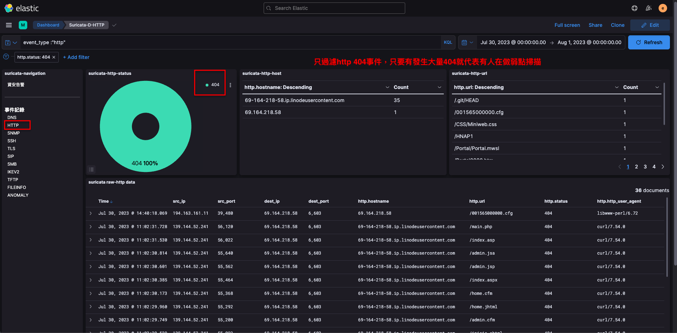
Task: Expand the 11:02:31.530 document row
Action: point(91,240)
